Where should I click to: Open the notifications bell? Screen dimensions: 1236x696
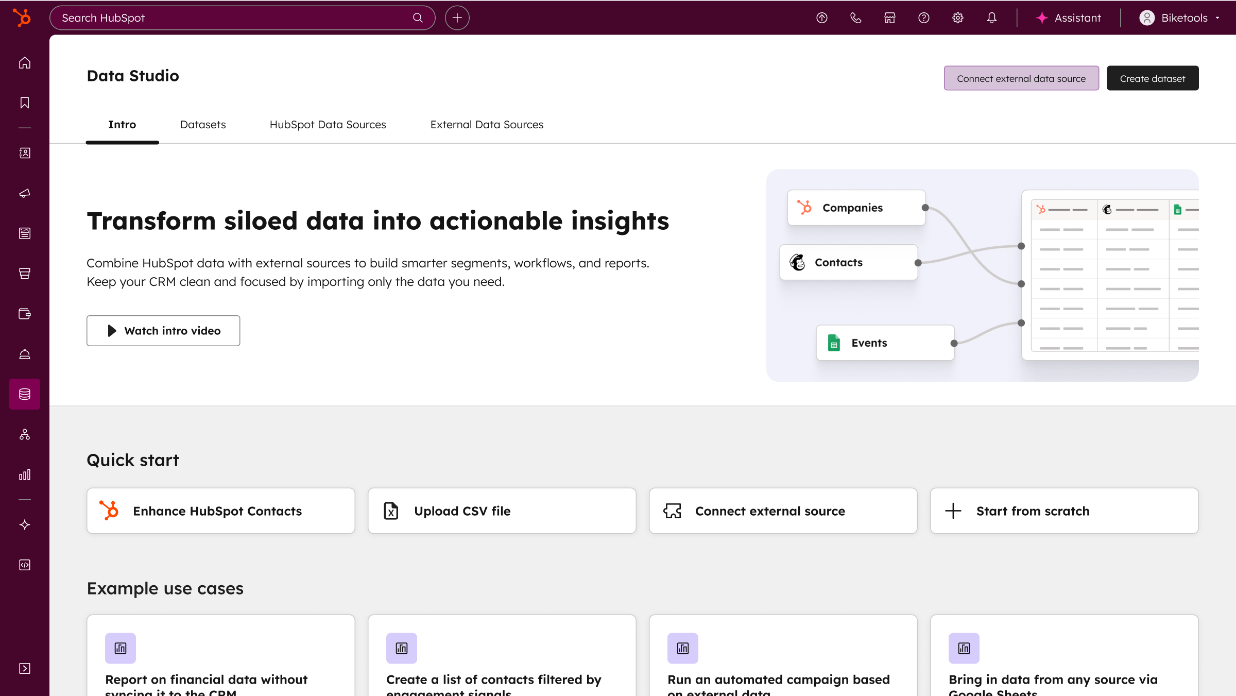(x=991, y=17)
